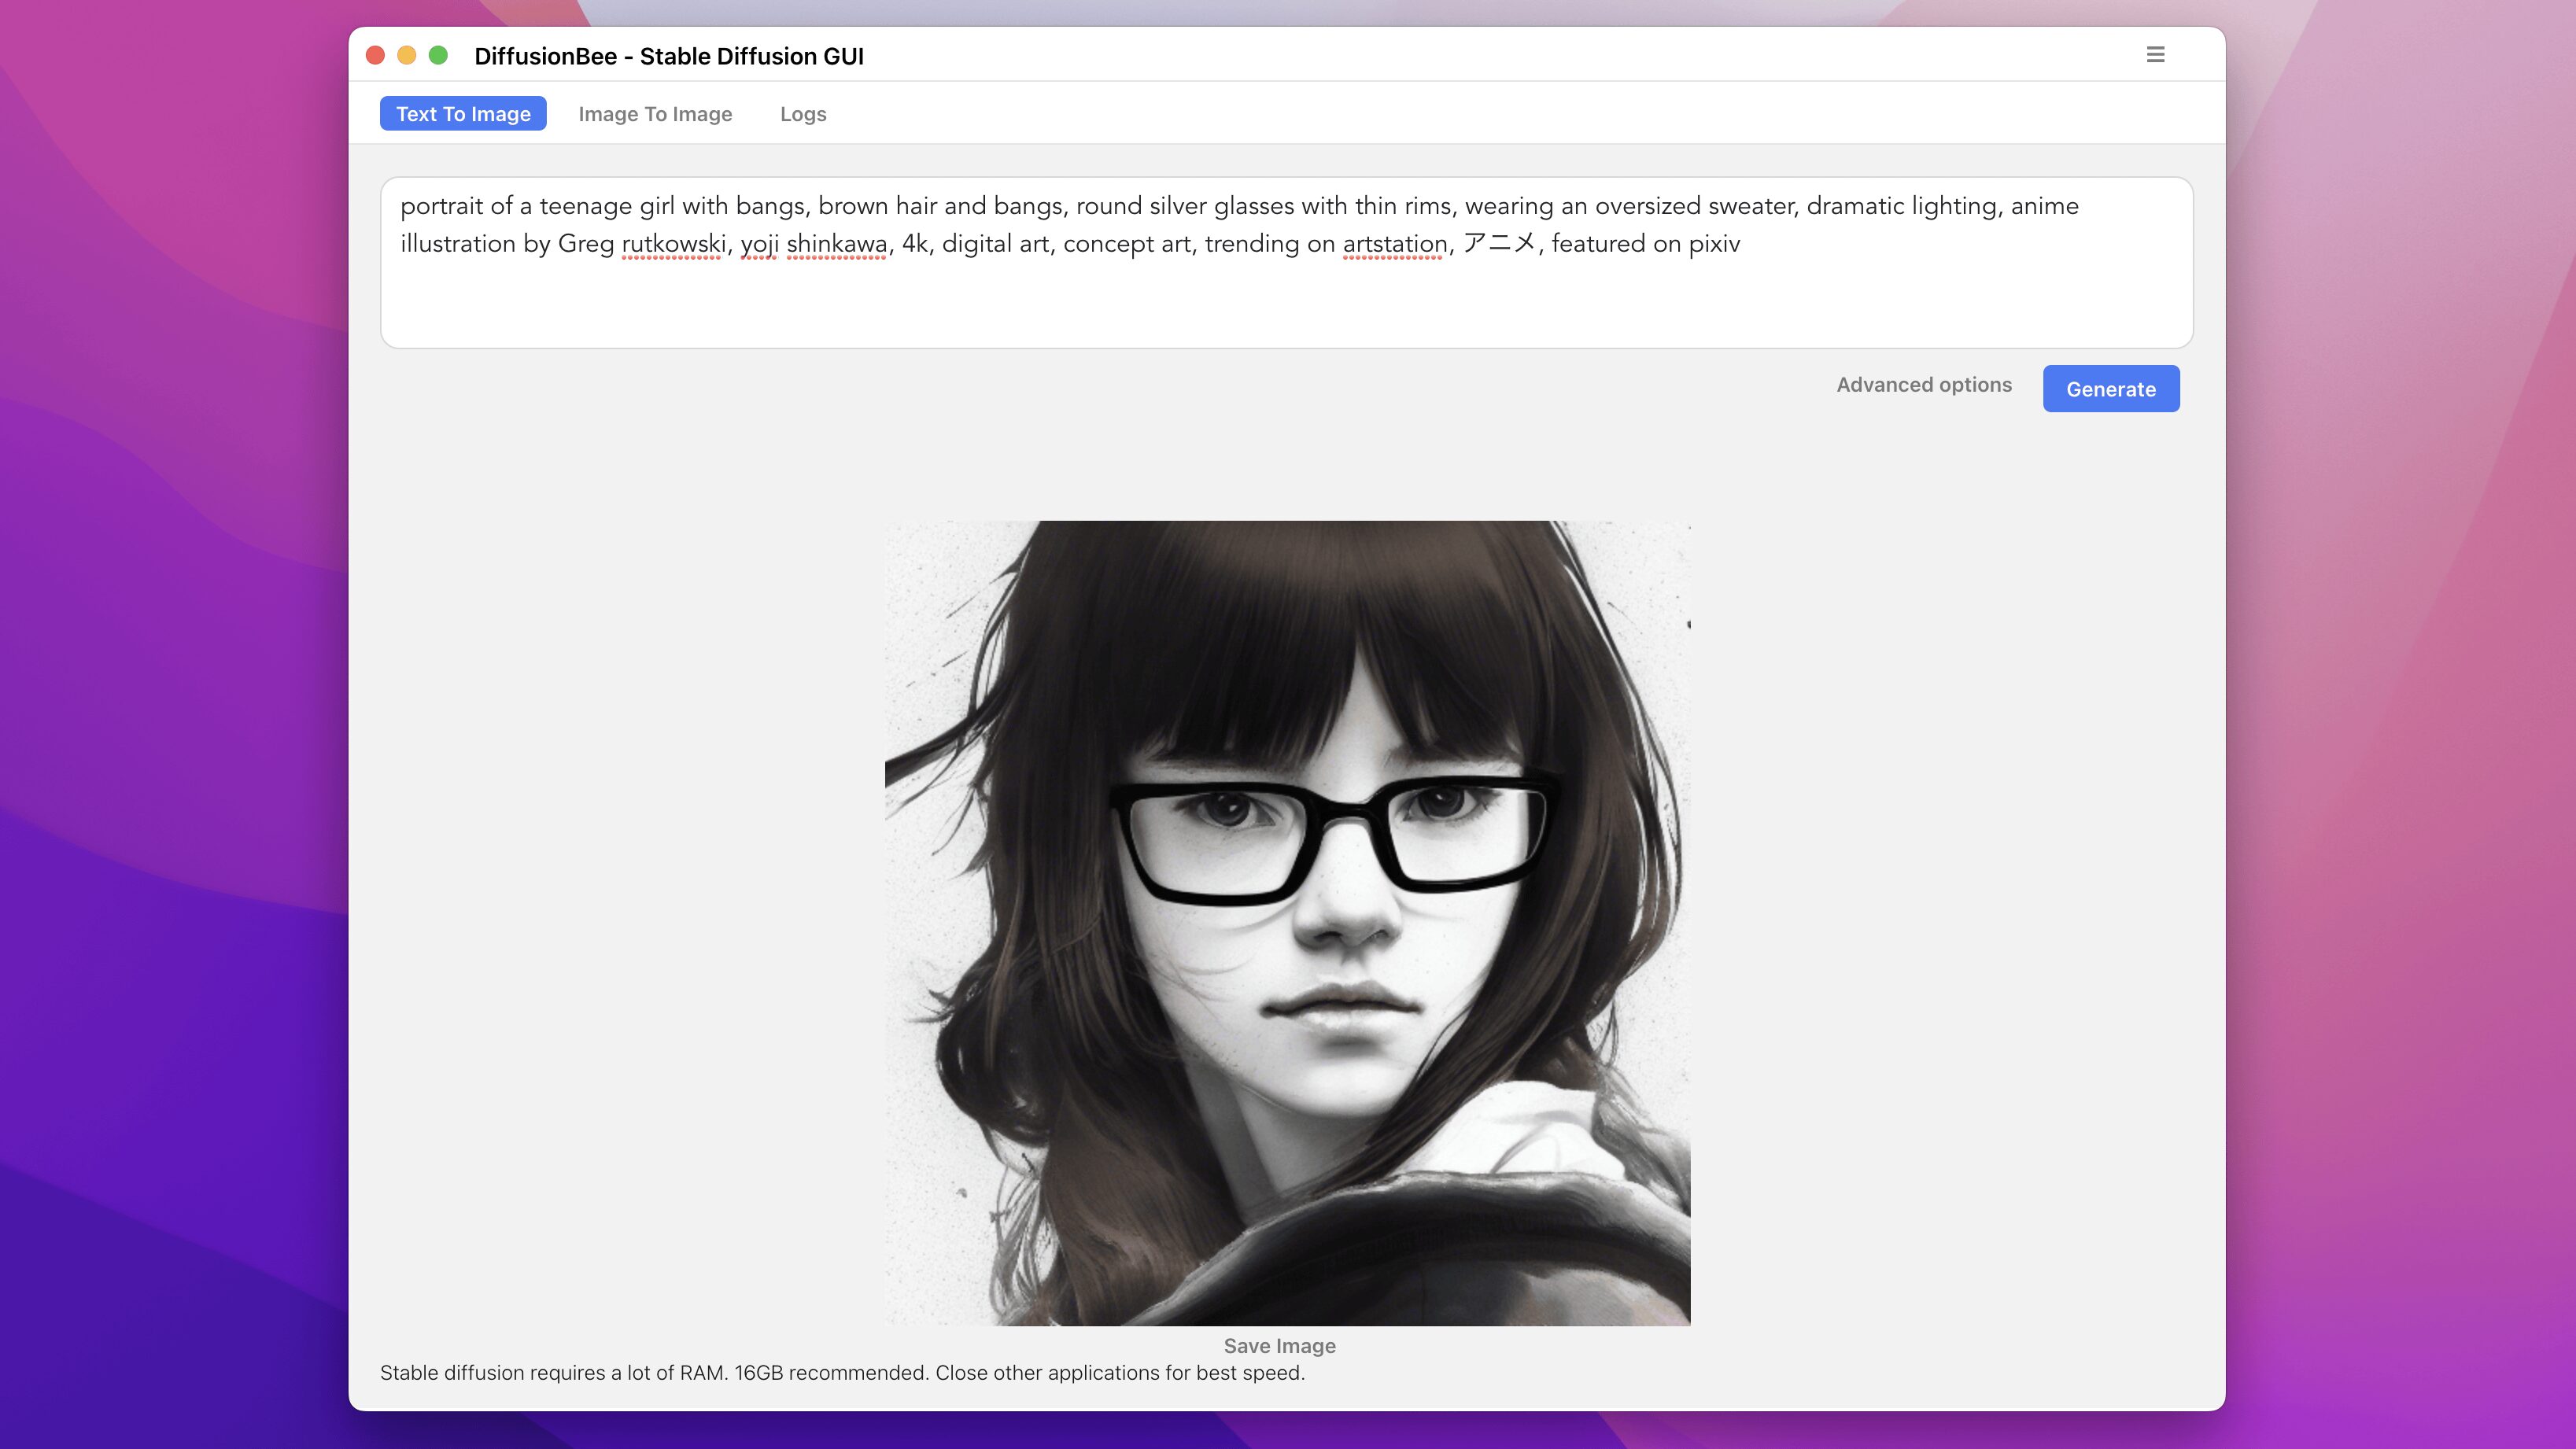
Task: Open the Logs tab
Action: tap(803, 114)
